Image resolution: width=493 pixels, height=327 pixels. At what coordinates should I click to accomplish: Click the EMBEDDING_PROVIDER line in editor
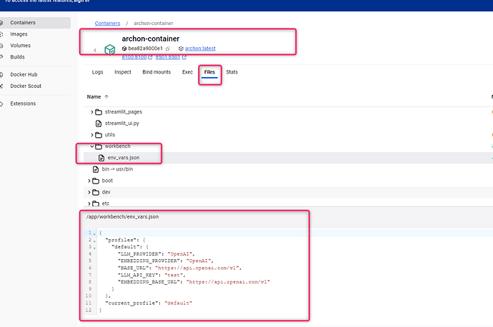pyautogui.click(x=166, y=261)
